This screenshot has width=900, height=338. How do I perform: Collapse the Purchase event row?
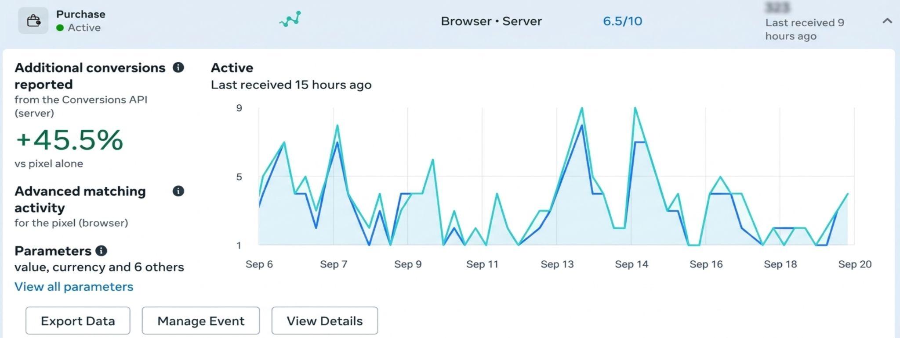pyautogui.click(x=887, y=21)
